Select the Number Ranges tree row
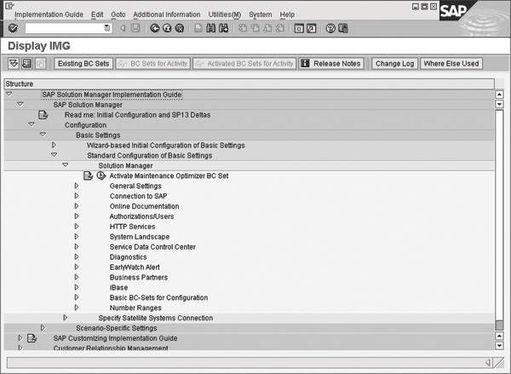 tap(135, 308)
